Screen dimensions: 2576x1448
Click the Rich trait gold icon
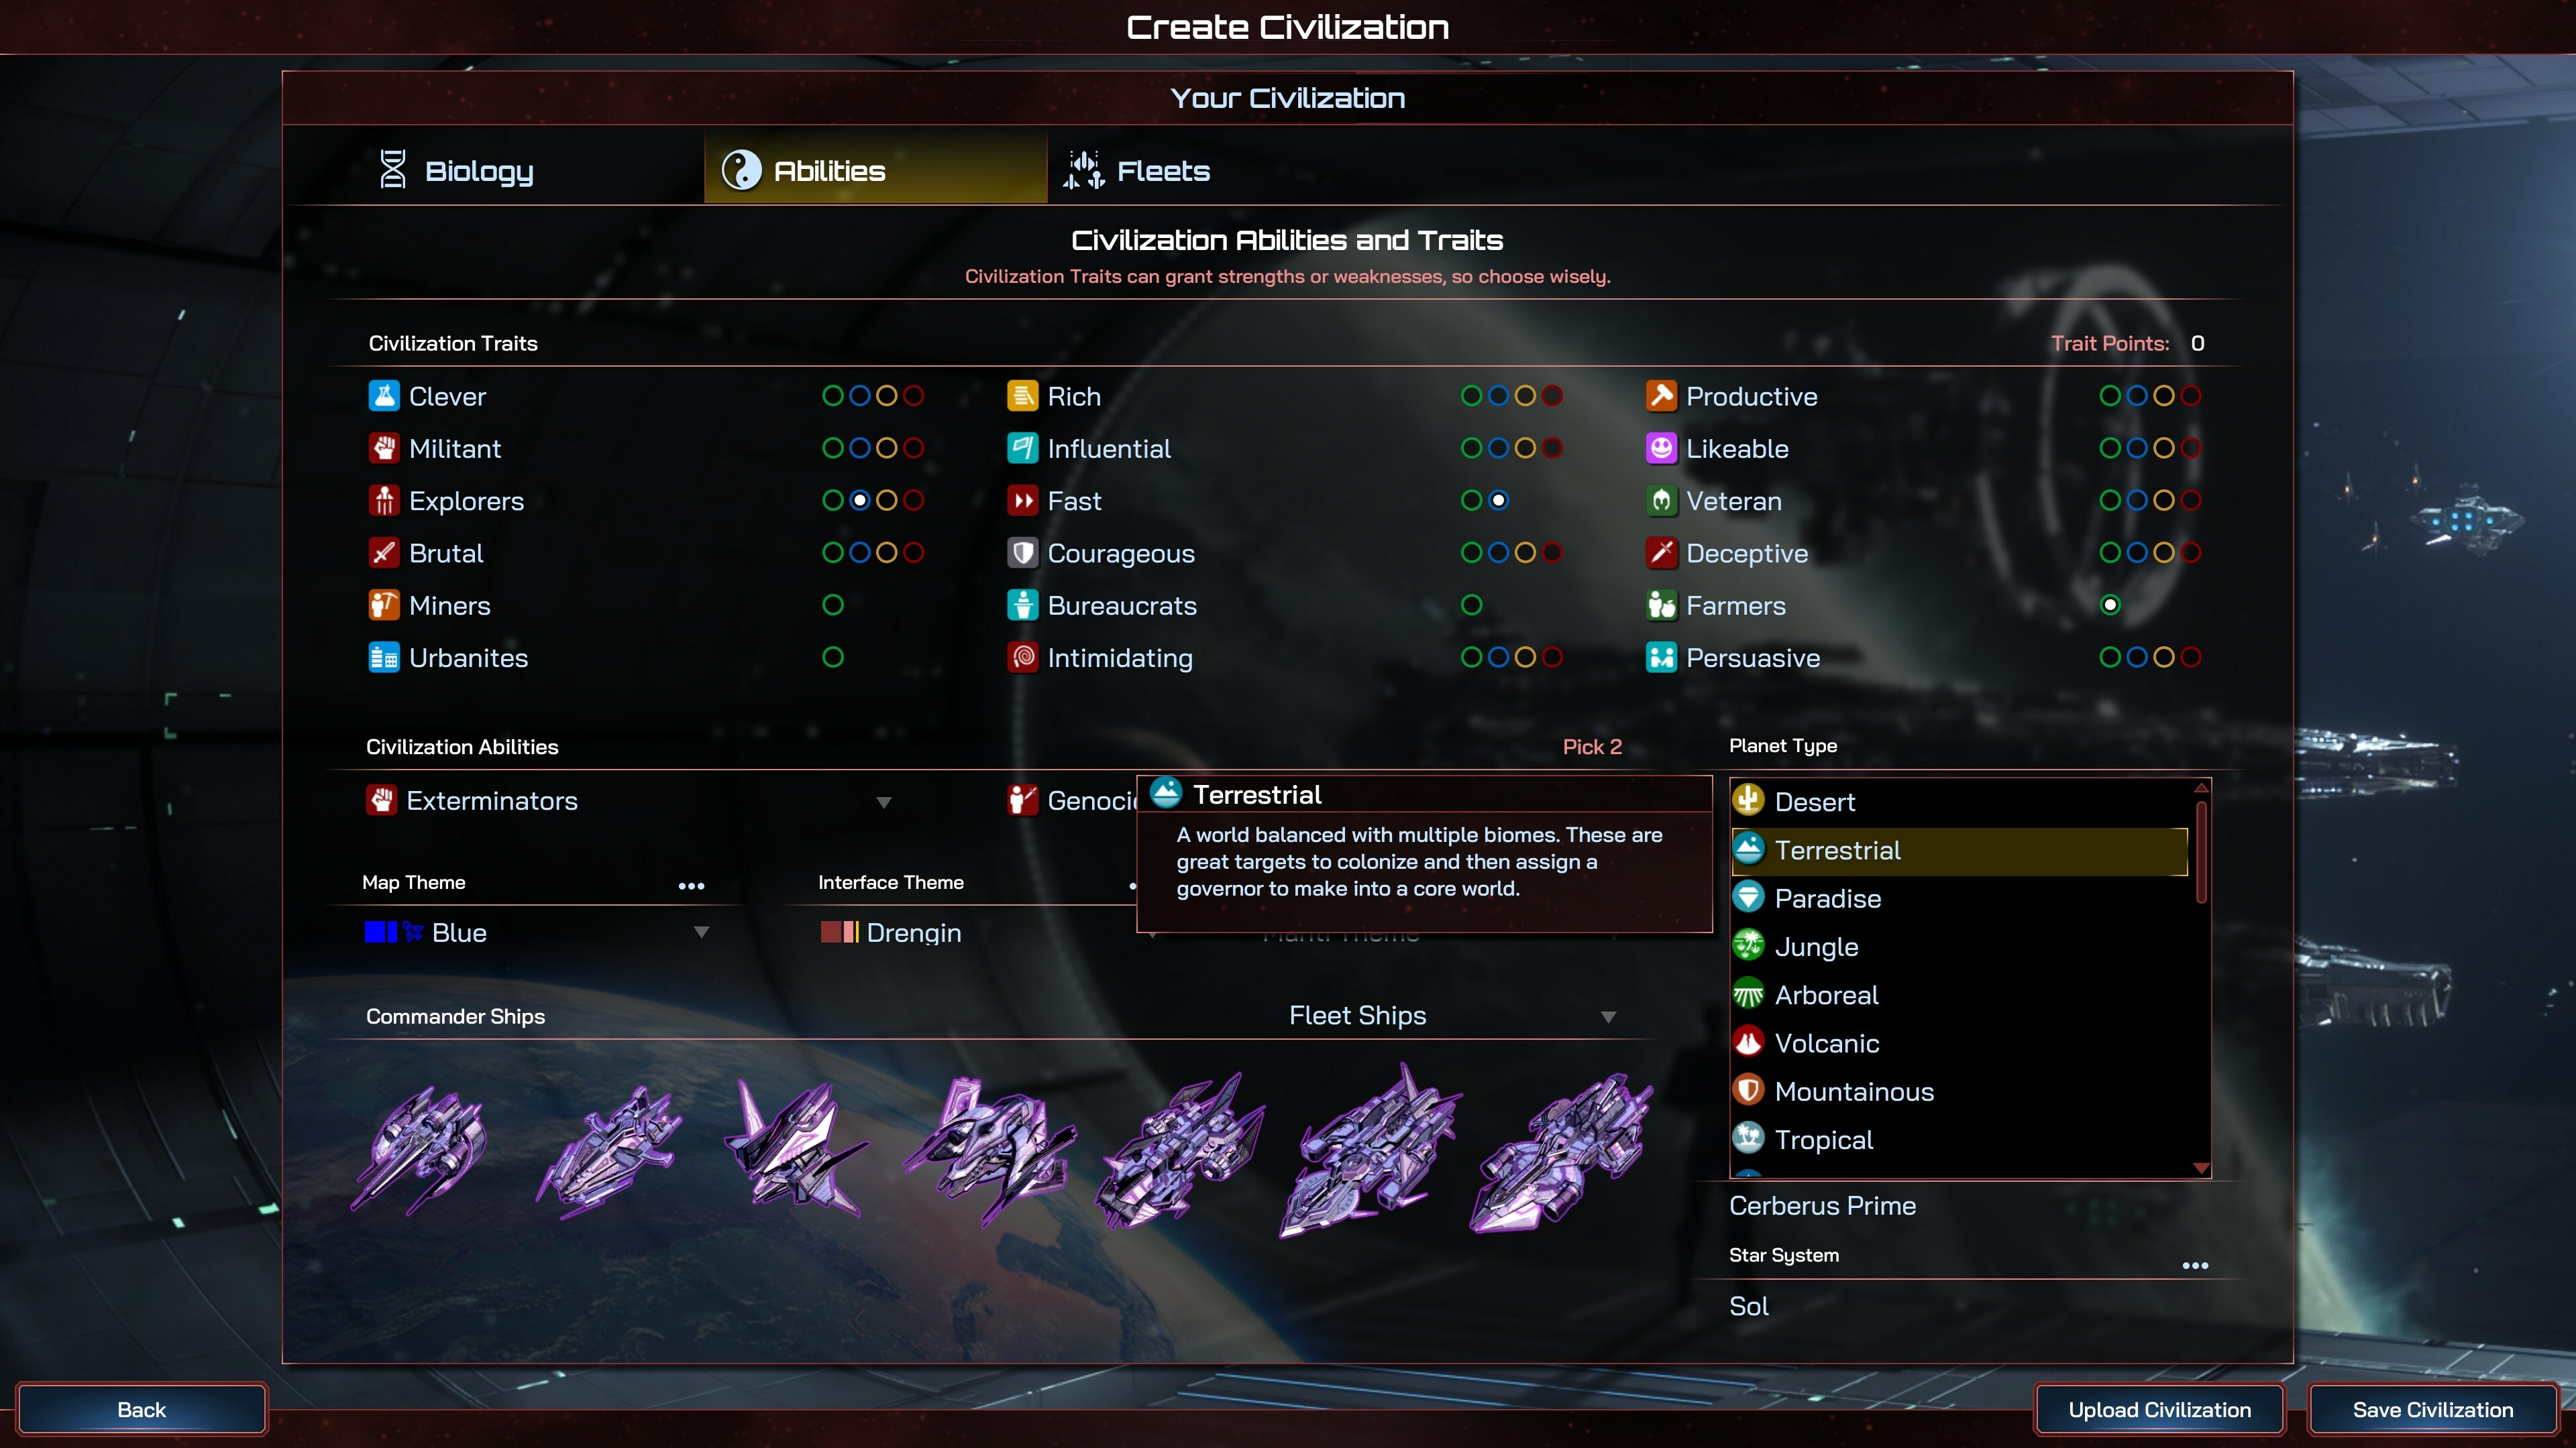[1022, 396]
